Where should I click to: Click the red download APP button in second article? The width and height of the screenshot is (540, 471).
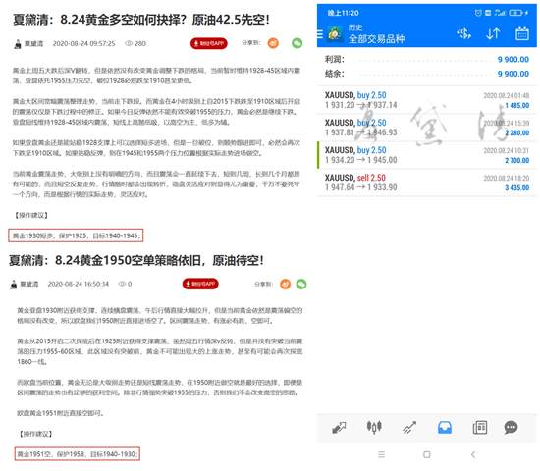200,284
